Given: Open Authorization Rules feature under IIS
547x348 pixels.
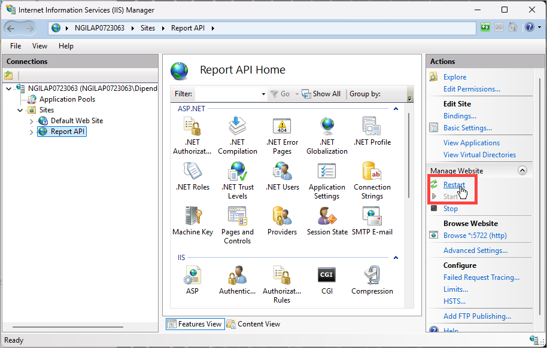Looking at the screenshot, I should point(282,285).
